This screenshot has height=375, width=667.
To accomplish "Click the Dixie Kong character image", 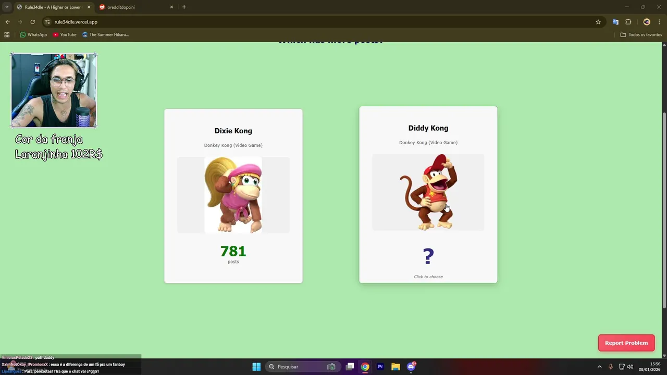I will click(233, 195).
